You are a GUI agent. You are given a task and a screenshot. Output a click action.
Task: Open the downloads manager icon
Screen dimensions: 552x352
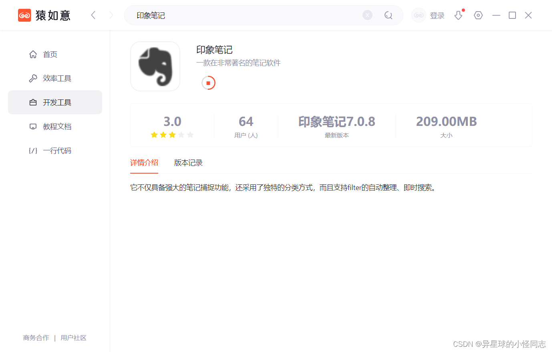pos(459,15)
